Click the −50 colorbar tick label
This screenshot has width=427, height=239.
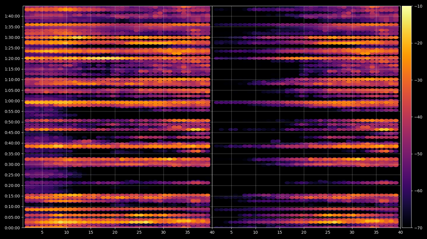(418, 154)
